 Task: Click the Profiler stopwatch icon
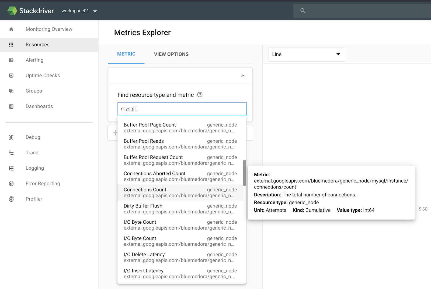(x=11, y=199)
